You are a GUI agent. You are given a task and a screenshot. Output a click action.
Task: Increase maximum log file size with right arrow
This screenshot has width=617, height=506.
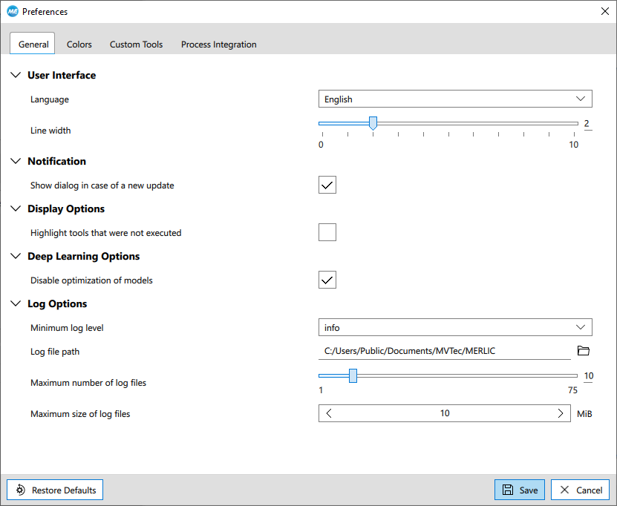[x=561, y=413]
